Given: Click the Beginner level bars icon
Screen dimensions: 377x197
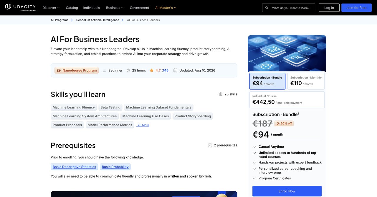Looking at the screenshot, I should point(104,71).
